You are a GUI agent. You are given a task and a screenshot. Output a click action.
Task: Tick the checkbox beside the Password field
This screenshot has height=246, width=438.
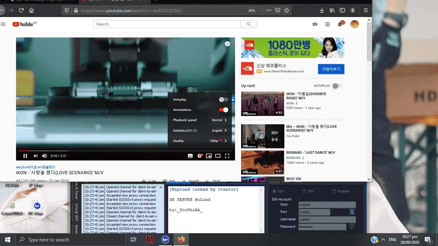click(352, 226)
